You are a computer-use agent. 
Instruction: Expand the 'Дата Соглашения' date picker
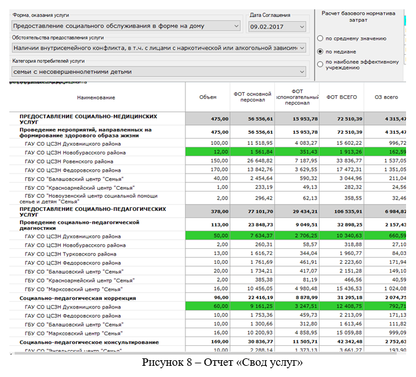(302, 27)
